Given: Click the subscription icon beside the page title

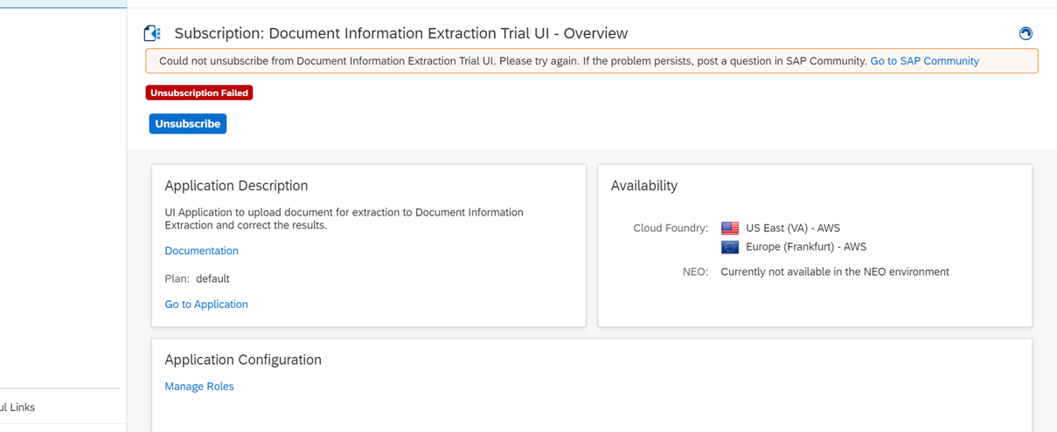Looking at the screenshot, I should pos(152,33).
